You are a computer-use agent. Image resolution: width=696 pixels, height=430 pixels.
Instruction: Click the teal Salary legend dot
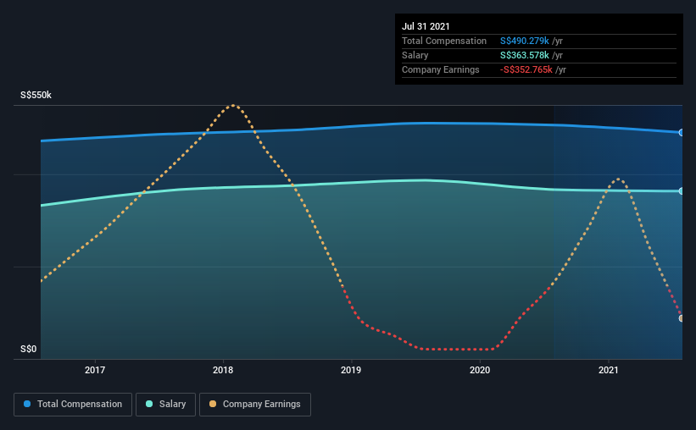(149, 404)
